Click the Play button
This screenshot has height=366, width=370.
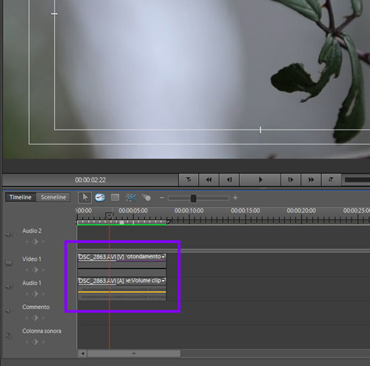(260, 180)
